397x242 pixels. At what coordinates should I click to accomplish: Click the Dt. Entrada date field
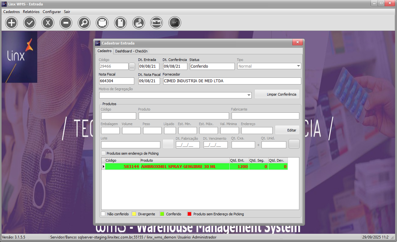(x=149, y=66)
